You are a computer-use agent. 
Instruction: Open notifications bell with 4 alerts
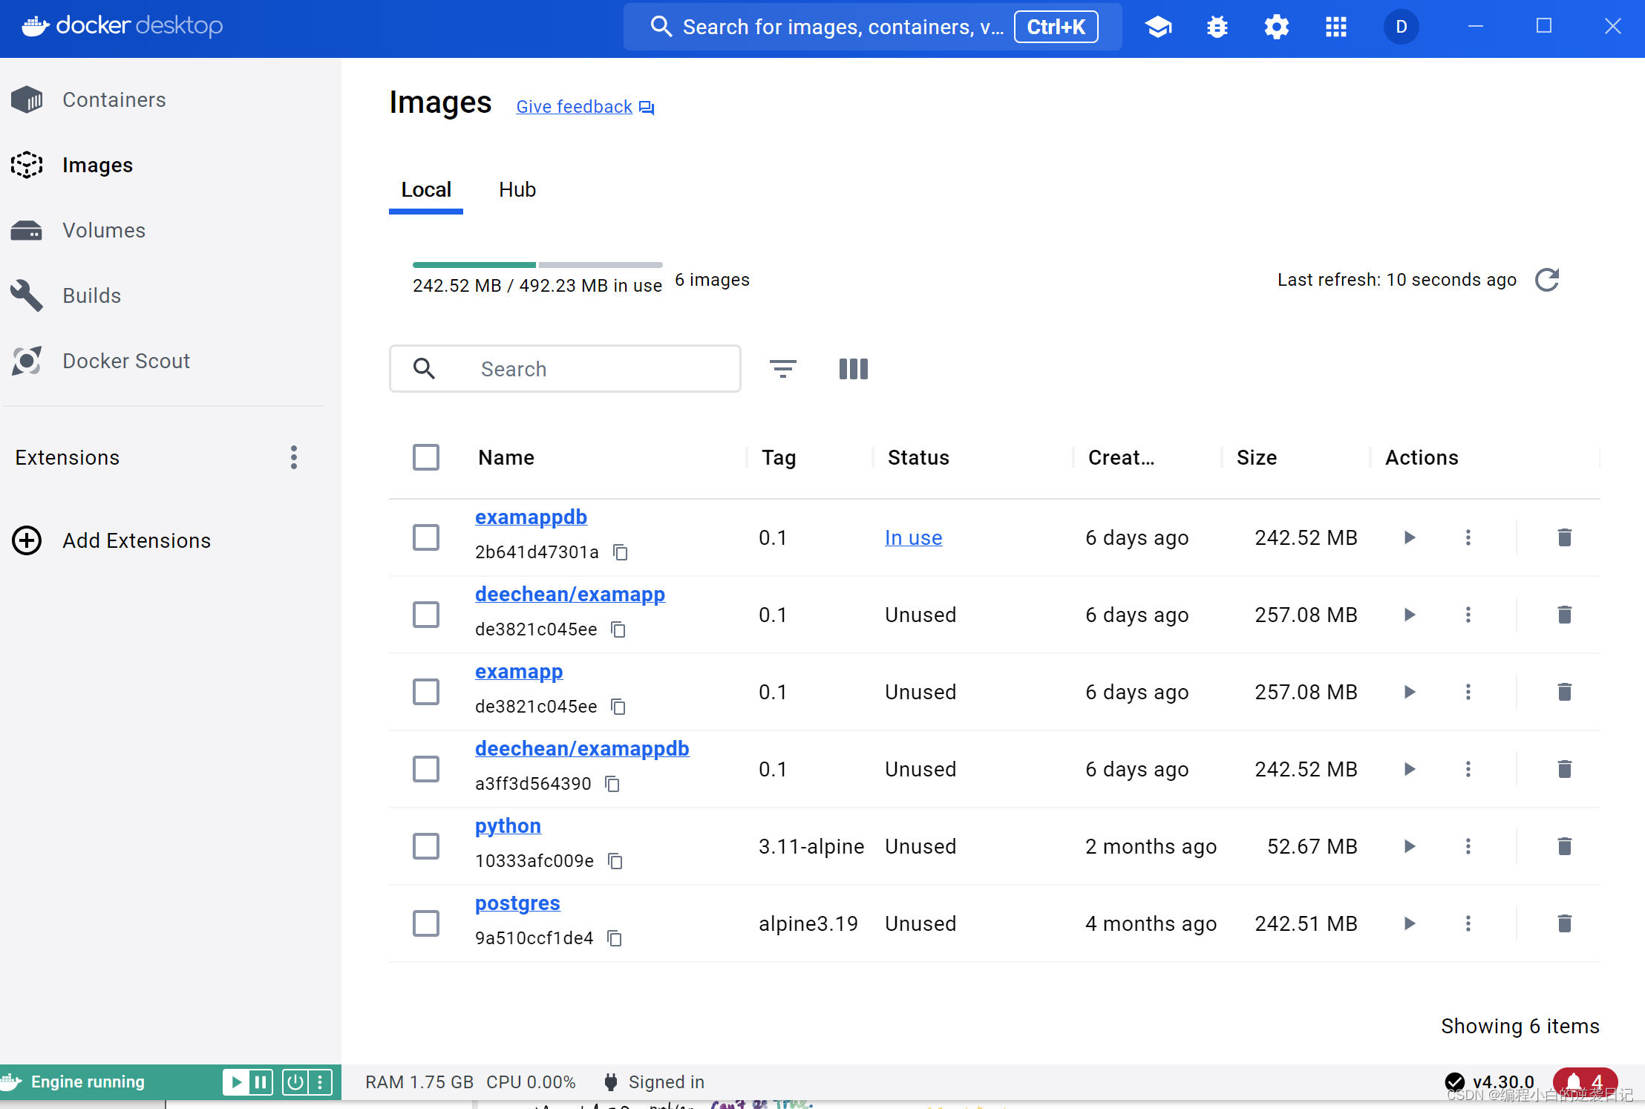(x=1584, y=1082)
